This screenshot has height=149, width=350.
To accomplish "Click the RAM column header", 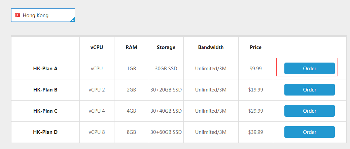I will (x=131, y=47).
